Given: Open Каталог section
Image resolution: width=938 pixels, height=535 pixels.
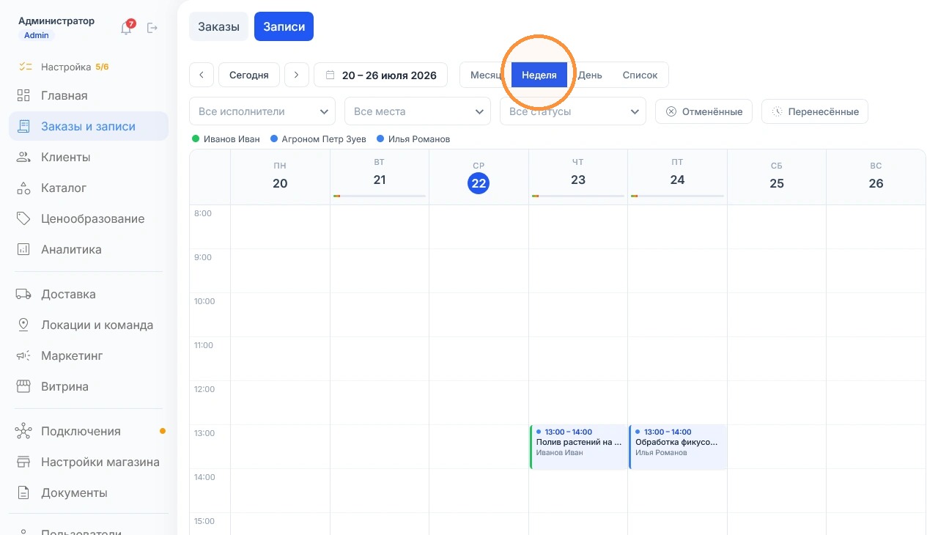Looking at the screenshot, I should point(89,188).
